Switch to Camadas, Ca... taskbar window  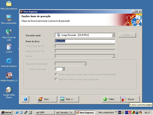click(x=65, y=112)
